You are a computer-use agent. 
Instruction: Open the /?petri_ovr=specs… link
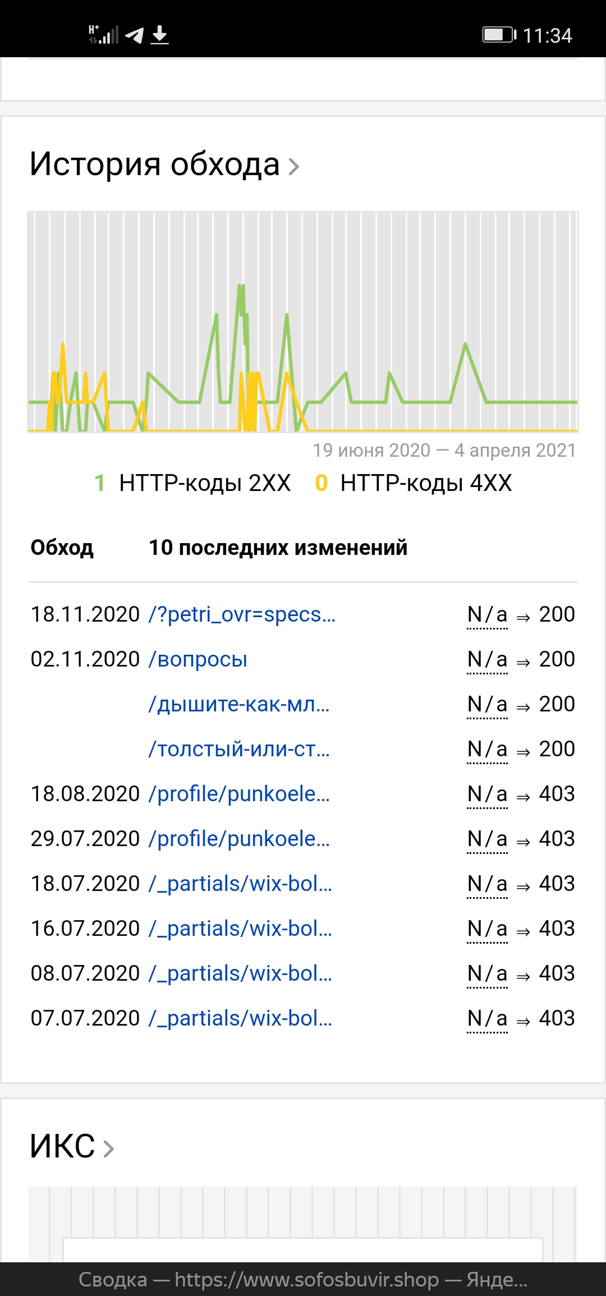242,614
